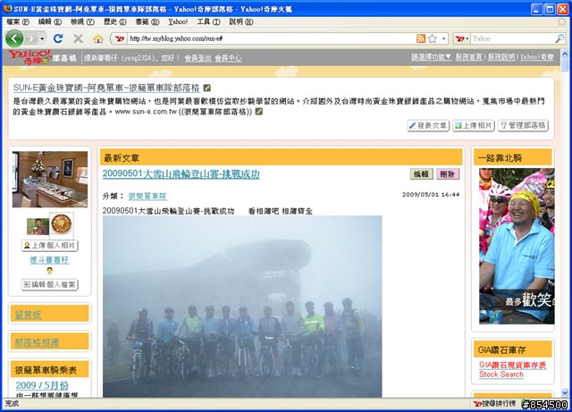Click the URL address field
The width and height of the screenshot is (572, 412).
271,38
